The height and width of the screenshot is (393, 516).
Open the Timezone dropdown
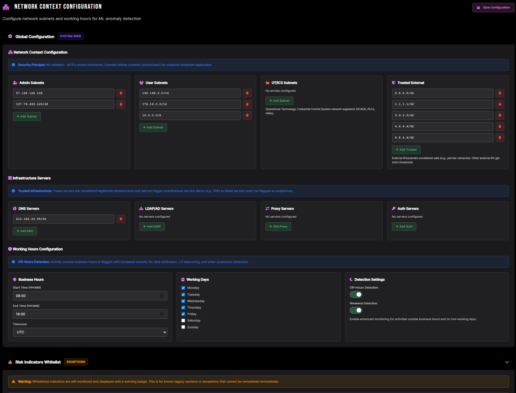coord(90,332)
